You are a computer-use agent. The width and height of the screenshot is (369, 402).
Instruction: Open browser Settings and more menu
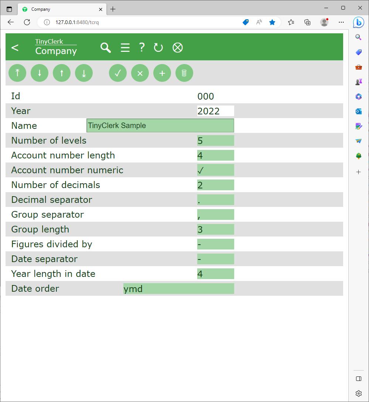341,22
